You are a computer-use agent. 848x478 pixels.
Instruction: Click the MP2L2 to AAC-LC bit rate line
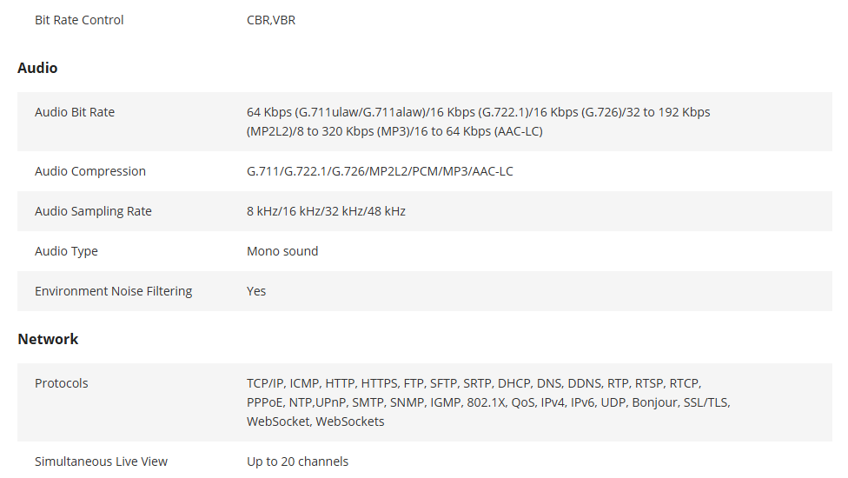394,131
